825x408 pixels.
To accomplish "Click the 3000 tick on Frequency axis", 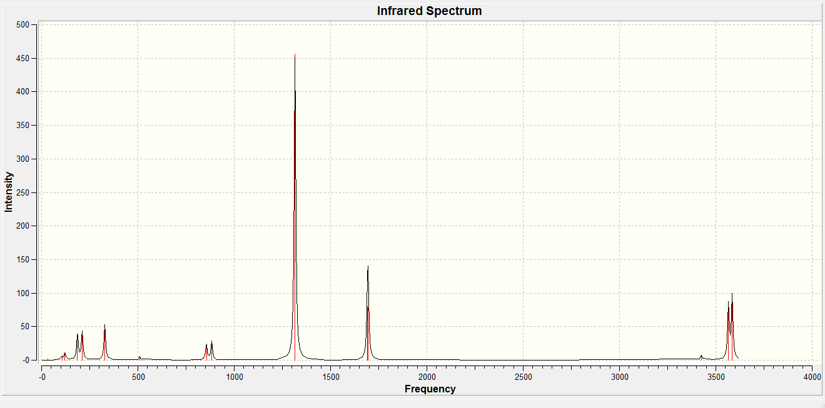I will tap(619, 377).
